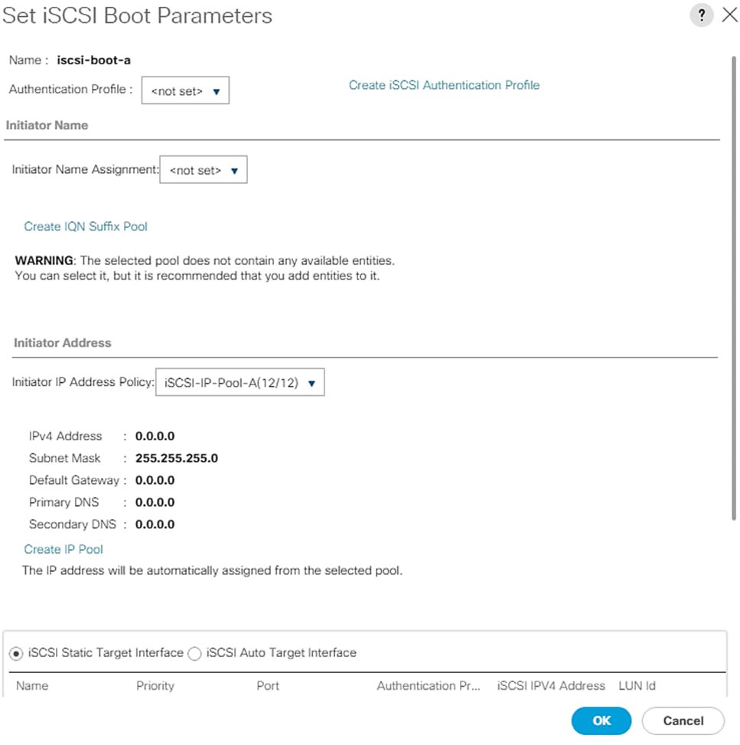Open the help question mark icon
740x745 pixels.
point(701,16)
